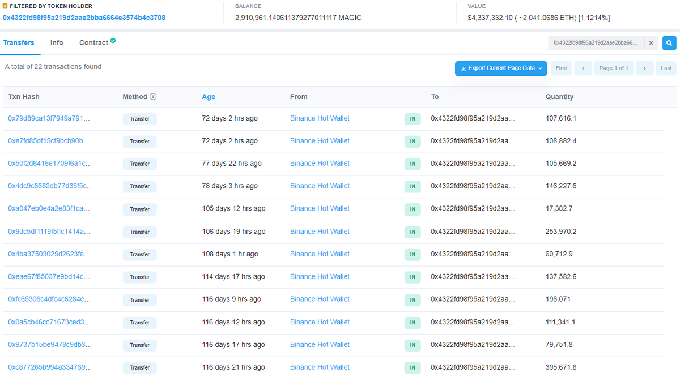
Task: Open Export Current Page Data dropdown
Action: pyautogui.click(x=501, y=68)
